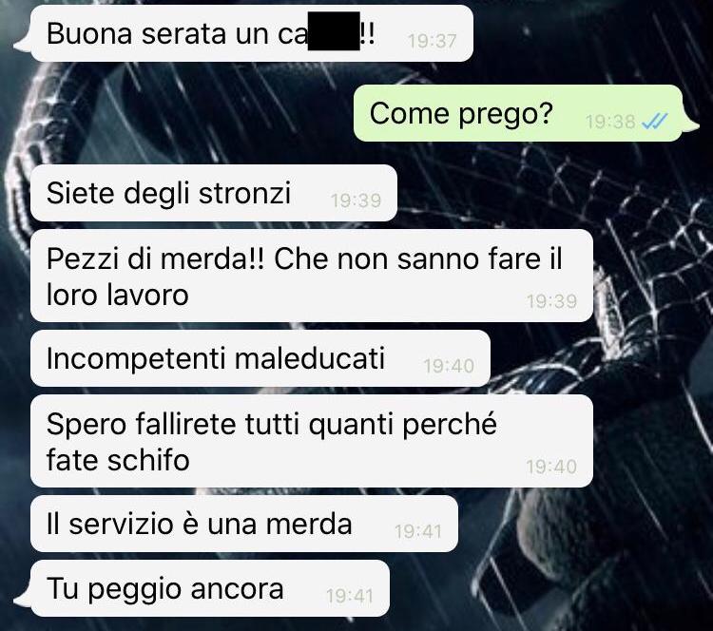The width and height of the screenshot is (713, 631).
Task: Tap the word 'stronzi' in the message
Action: pyautogui.click(x=244, y=193)
